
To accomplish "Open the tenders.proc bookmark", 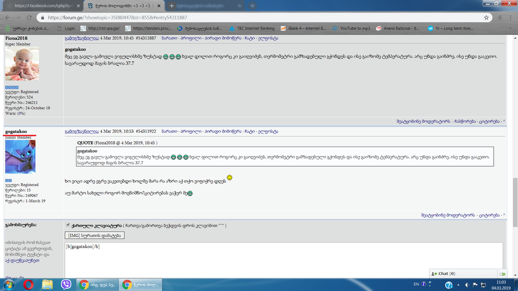I will 149,28.
